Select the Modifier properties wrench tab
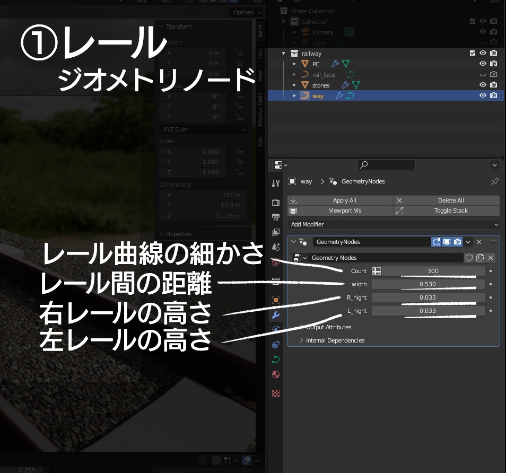Image resolution: width=506 pixels, height=473 pixels. 275,315
